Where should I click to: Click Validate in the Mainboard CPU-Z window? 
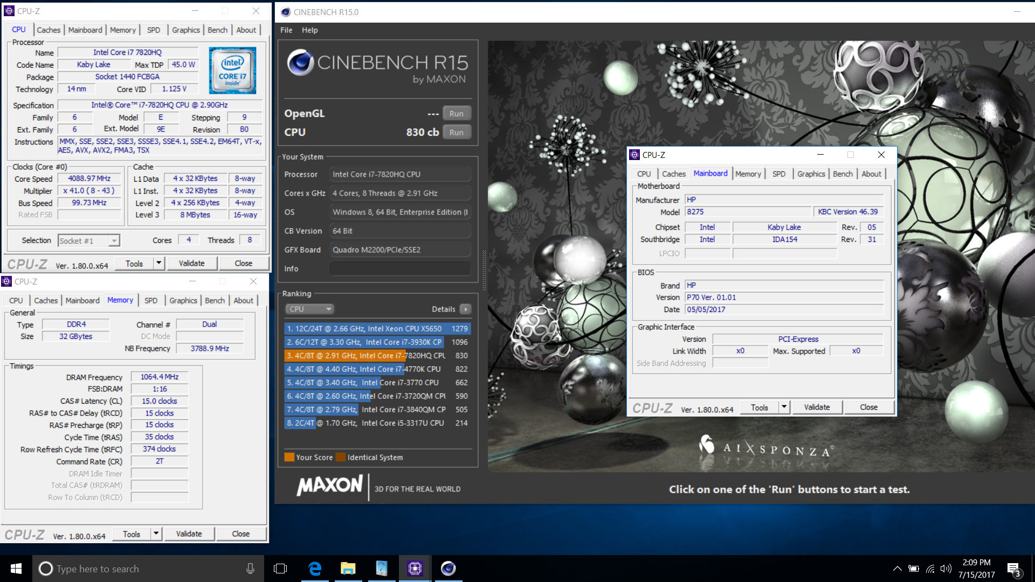click(x=817, y=407)
